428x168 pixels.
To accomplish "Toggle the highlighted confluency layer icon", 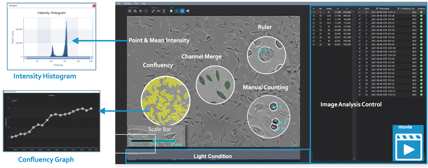I will pyautogui.click(x=182, y=11).
